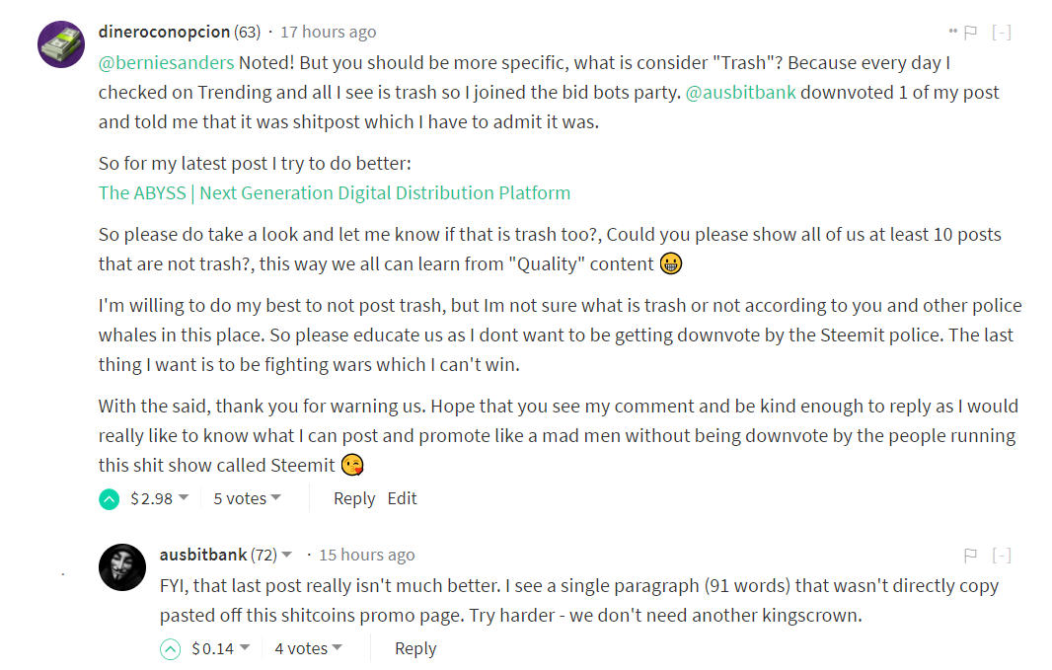
Task: Click the "17 hours ago" timestamp permalink
Action: [328, 33]
